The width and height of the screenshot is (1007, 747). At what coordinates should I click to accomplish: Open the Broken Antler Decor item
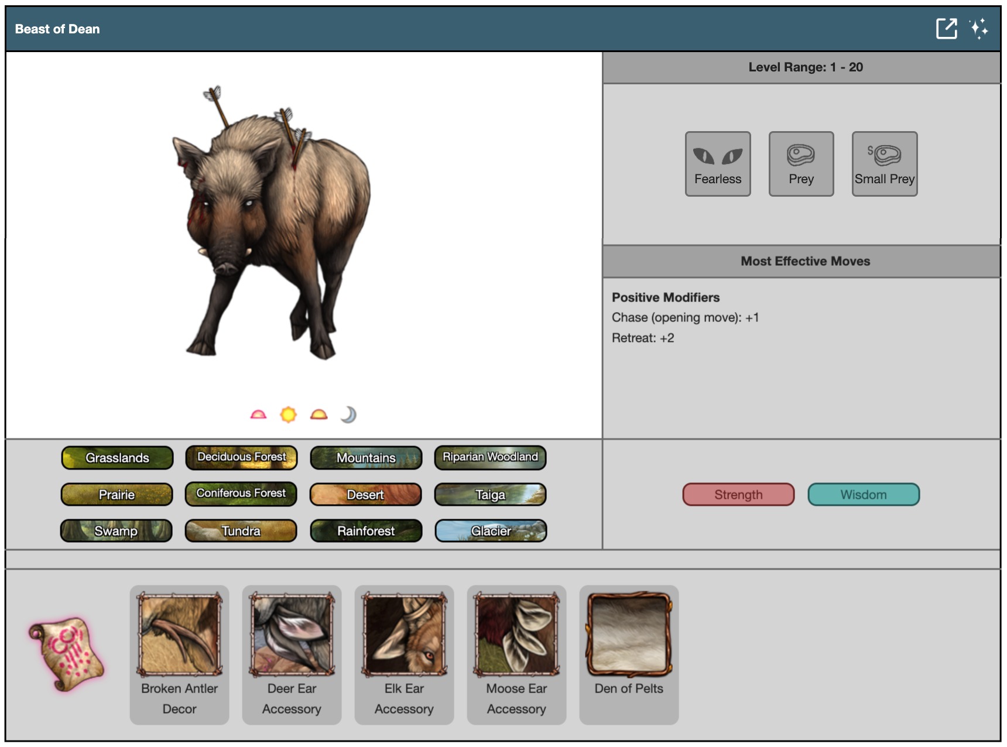pos(179,655)
